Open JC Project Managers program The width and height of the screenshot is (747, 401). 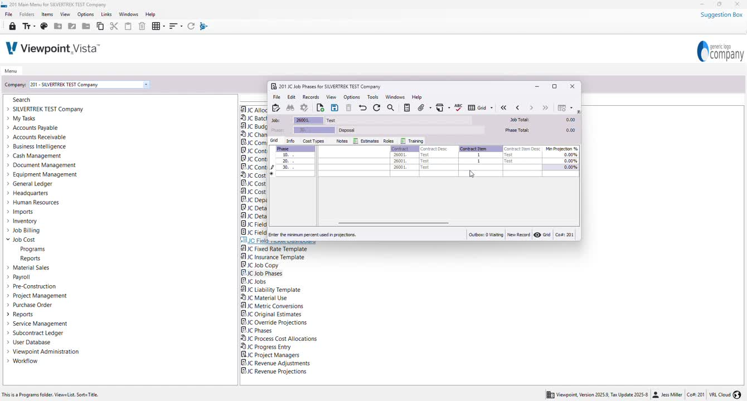273,355
